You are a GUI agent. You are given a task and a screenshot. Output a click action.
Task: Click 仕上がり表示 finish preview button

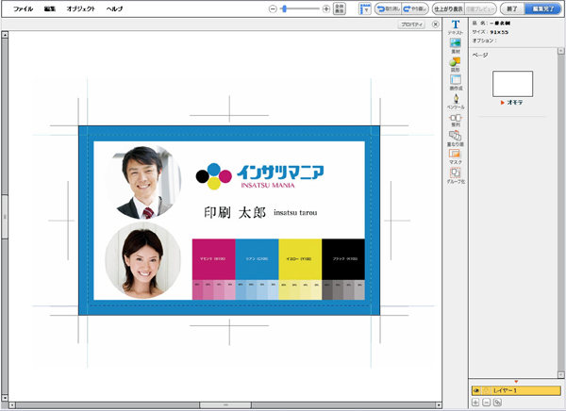point(448,8)
